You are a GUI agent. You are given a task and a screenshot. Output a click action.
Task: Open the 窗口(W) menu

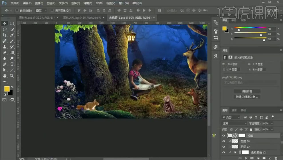click(124, 3)
